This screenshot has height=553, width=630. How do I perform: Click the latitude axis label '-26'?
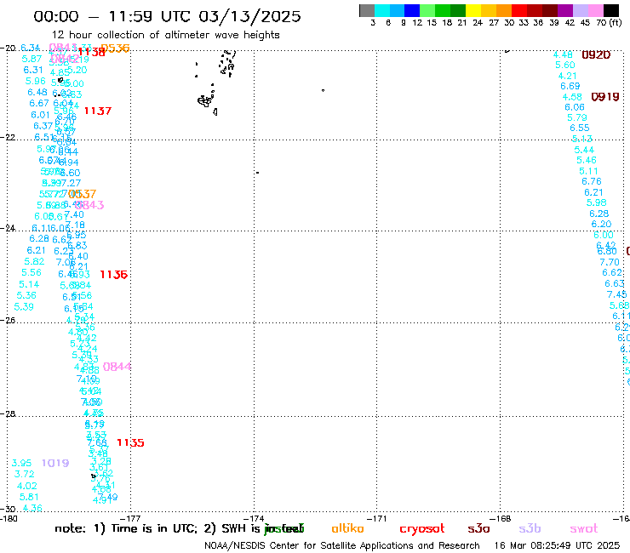pos(7,320)
